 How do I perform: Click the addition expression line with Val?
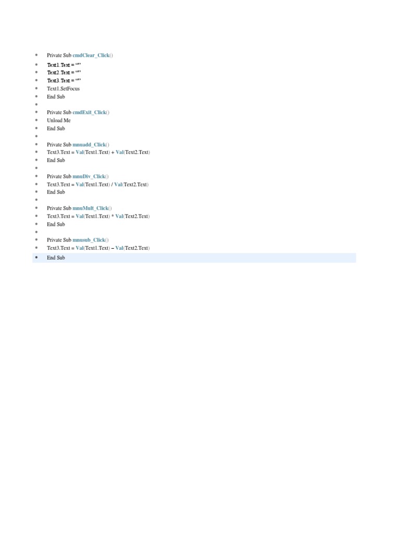98,153
